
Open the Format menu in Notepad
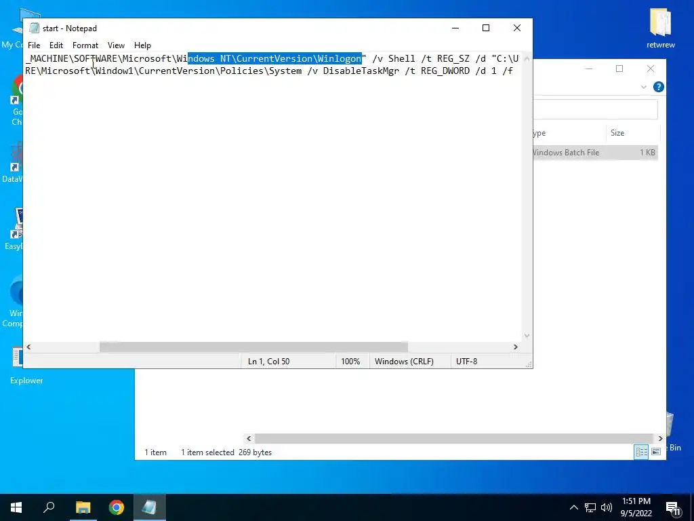[x=85, y=45]
